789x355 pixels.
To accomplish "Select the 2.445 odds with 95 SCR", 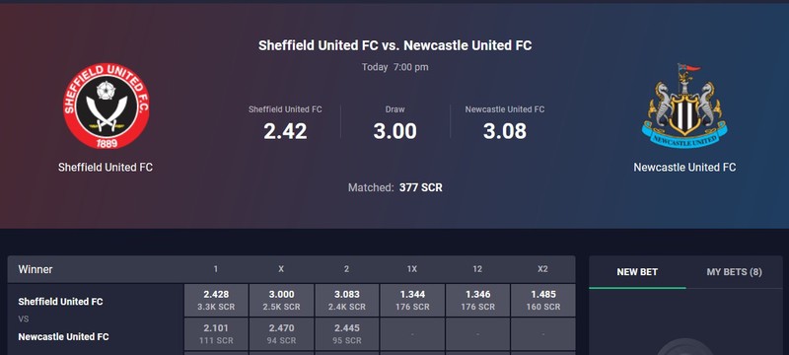I will pyautogui.click(x=347, y=334).
